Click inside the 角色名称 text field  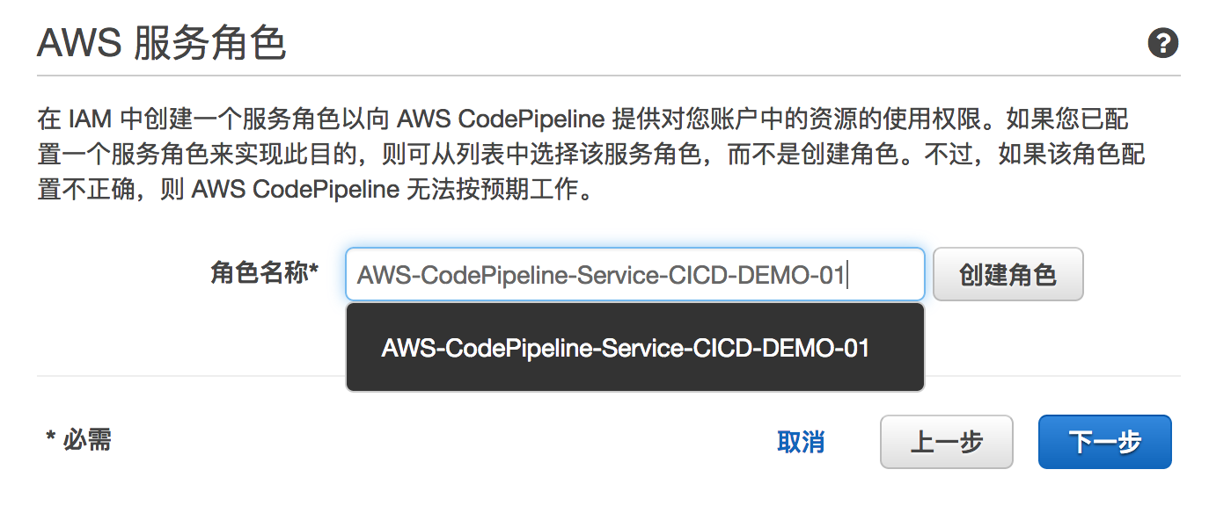pyautogui.click(x=634, y=275)
